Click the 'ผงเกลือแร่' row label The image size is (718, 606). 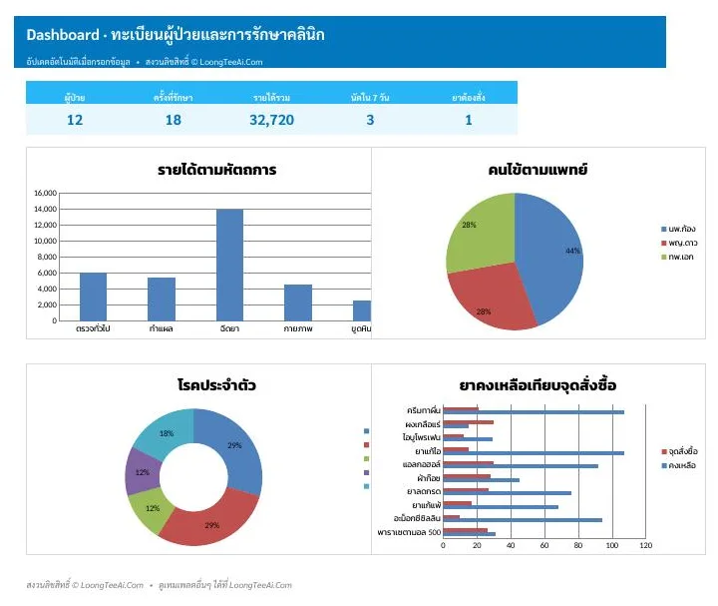423,424
